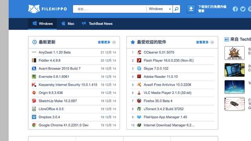
Task: Click the Skype icon
Action: point(139,69)
